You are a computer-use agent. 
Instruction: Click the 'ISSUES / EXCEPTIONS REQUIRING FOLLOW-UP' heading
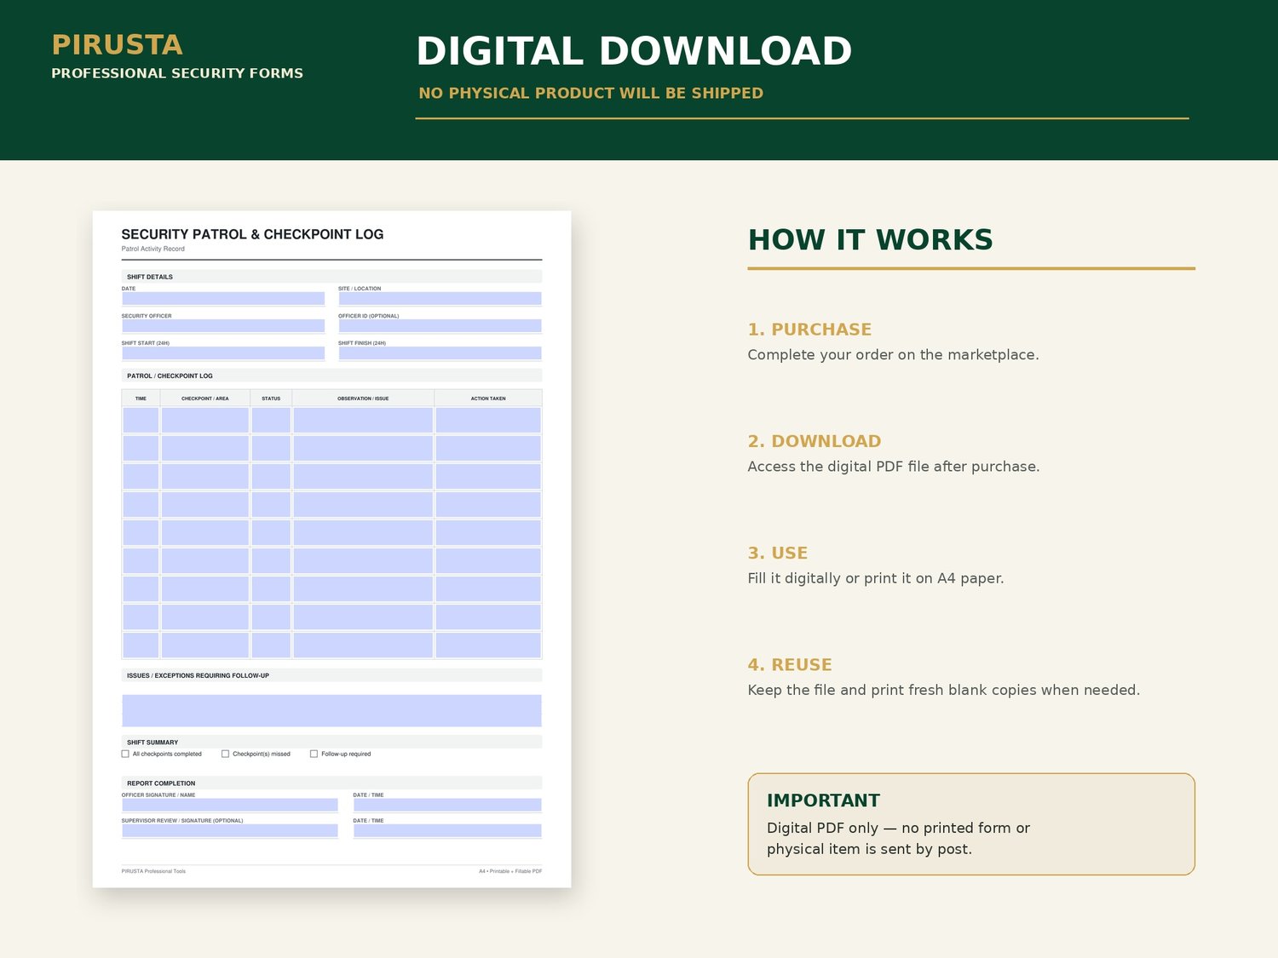(x=198, y=675)
